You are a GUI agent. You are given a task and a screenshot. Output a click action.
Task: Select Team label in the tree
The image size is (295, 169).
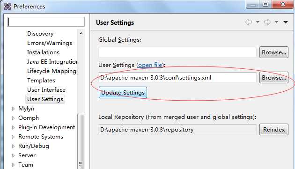26,165
